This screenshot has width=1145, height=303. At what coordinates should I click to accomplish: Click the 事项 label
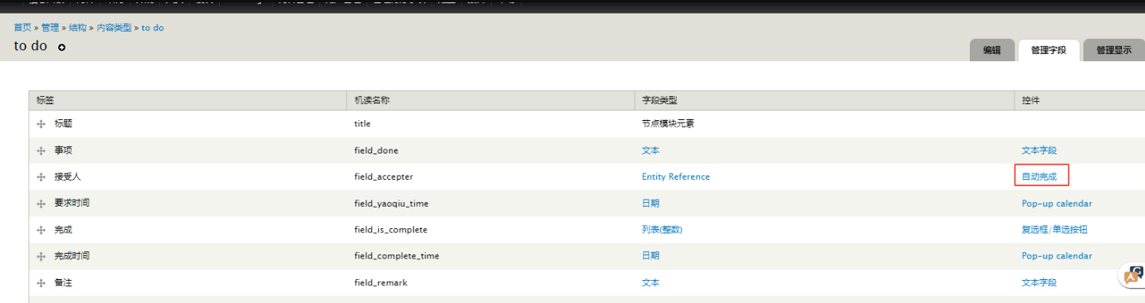[63, 150]
